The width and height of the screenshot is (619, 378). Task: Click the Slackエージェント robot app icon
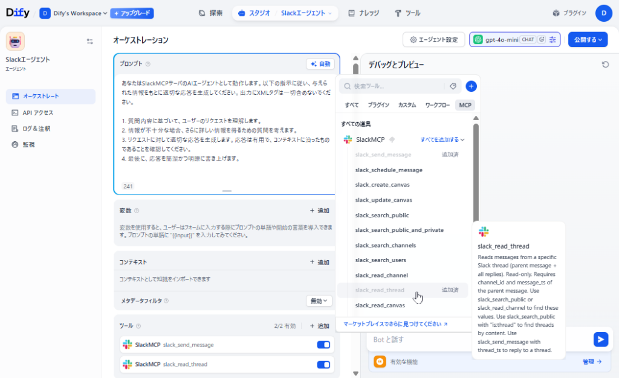(15, 42)
